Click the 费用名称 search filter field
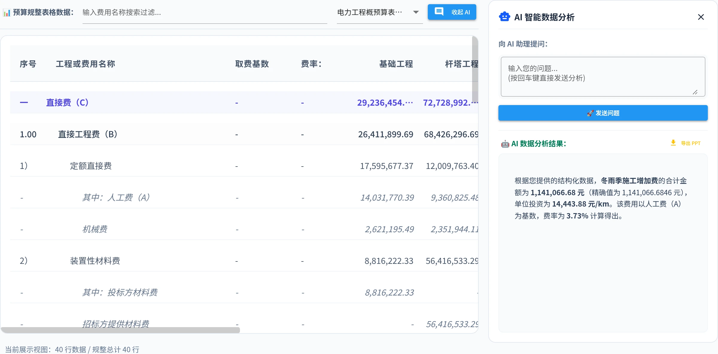Viewport: 718px width, 354px height. coord(205,13)
